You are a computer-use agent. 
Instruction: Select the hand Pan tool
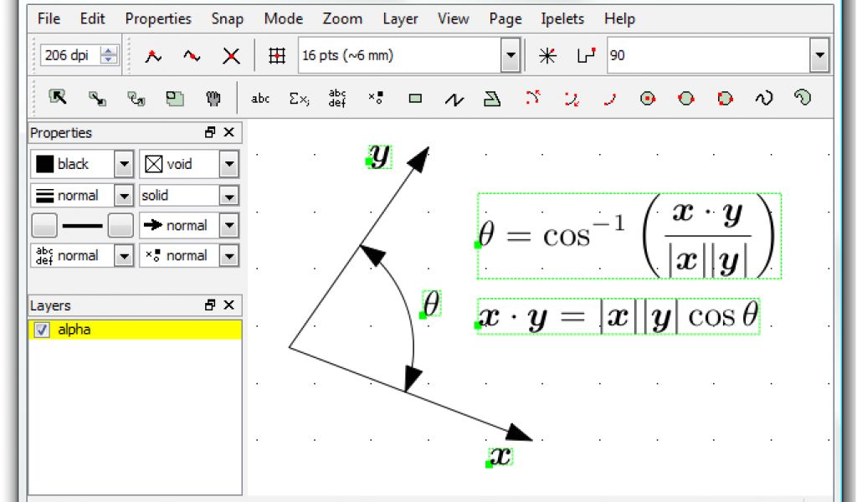click(213, 99)
